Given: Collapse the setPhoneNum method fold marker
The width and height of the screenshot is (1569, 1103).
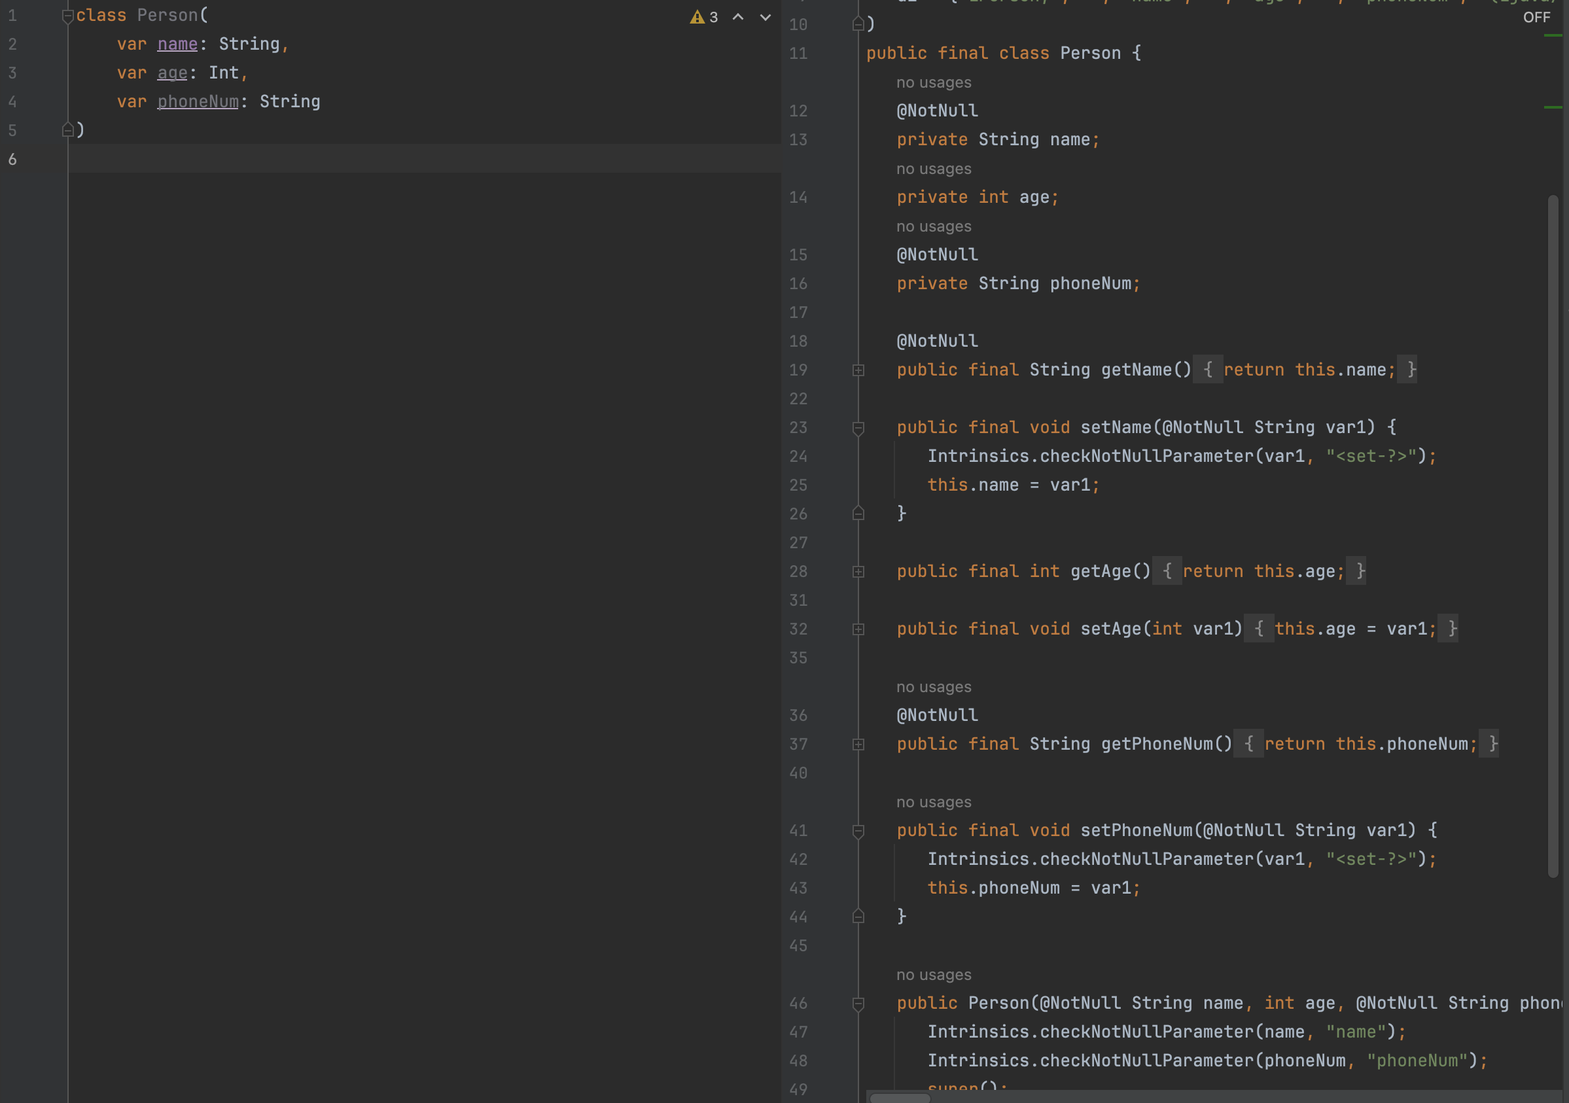Looking at the screenshot, I should 858,831.
